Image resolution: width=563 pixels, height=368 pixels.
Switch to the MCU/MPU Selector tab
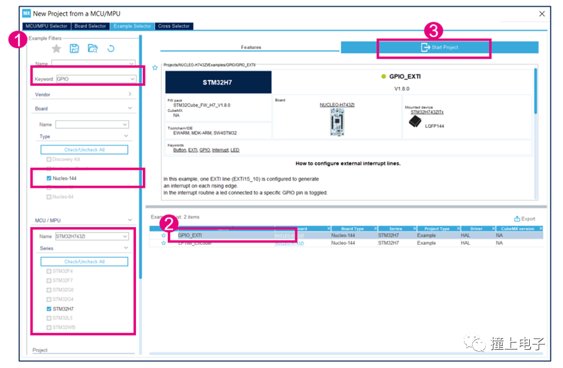coord(46,26)
